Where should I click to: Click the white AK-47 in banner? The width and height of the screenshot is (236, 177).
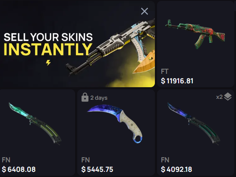111,47
